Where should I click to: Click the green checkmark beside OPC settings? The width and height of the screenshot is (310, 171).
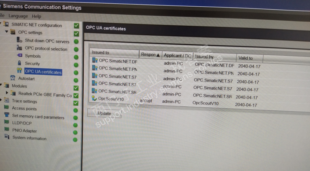tap(76, 34)
